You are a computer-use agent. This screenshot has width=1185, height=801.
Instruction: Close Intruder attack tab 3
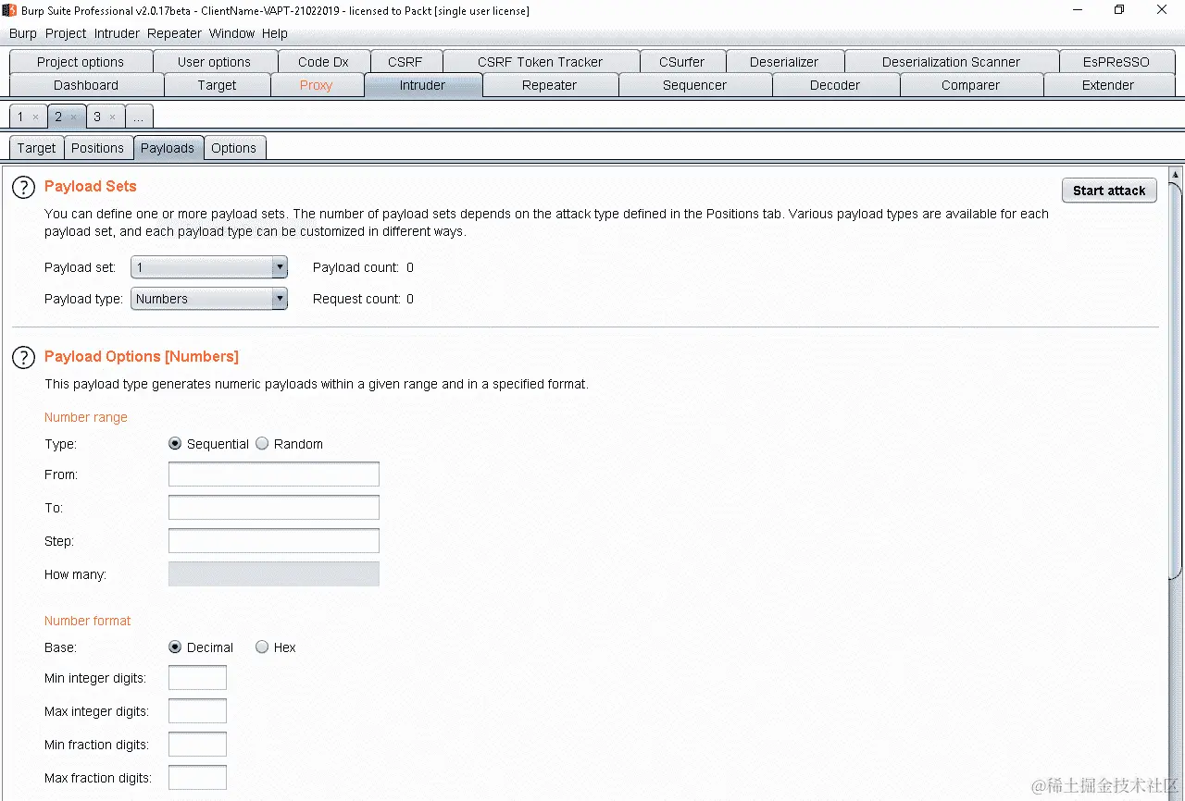112,117
